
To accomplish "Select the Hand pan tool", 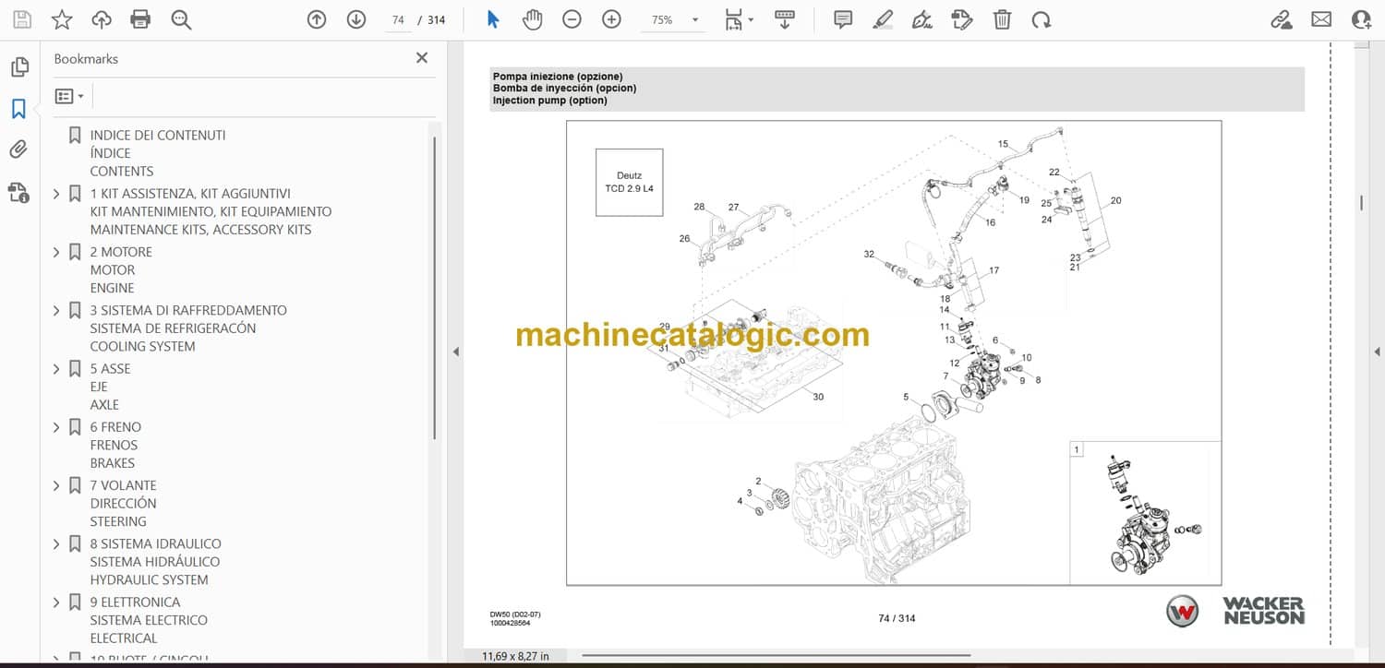I will 532,19.
